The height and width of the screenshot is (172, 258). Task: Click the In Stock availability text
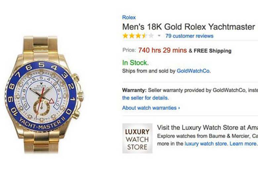pyautogui.click(x=135, y=63)
